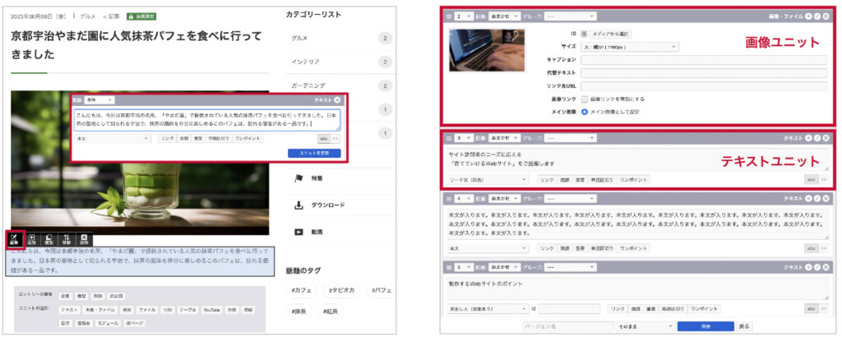The image size is (842, 337).
Task: Grab the drag handle icon of unit 2
Action: 450,16
